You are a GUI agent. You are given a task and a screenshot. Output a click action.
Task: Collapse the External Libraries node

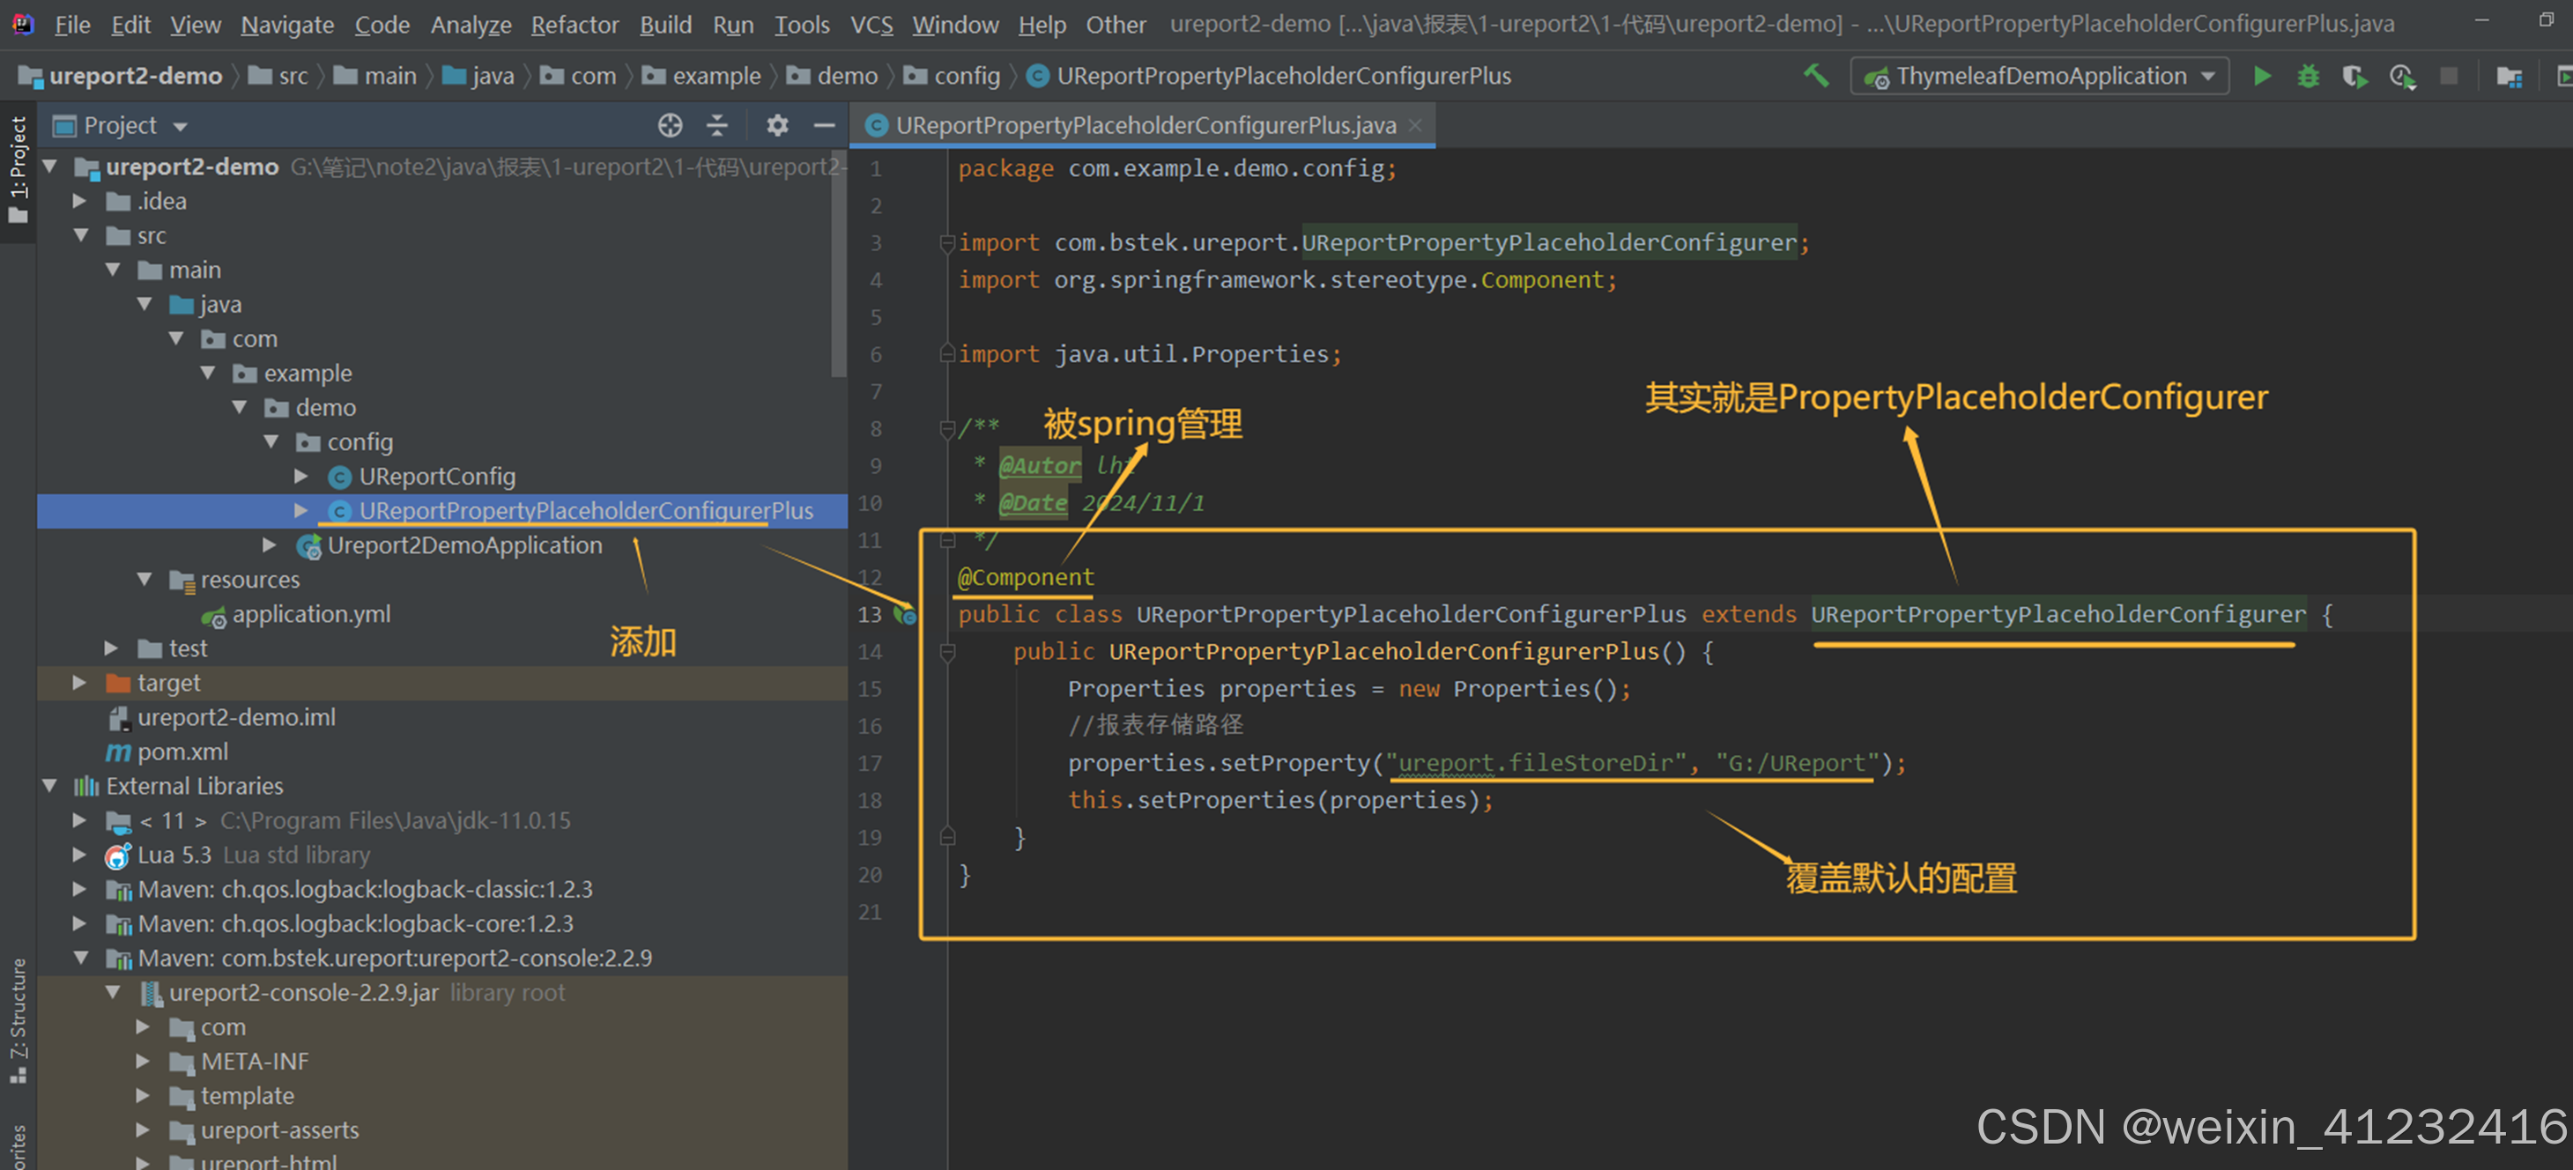(50, 787)
